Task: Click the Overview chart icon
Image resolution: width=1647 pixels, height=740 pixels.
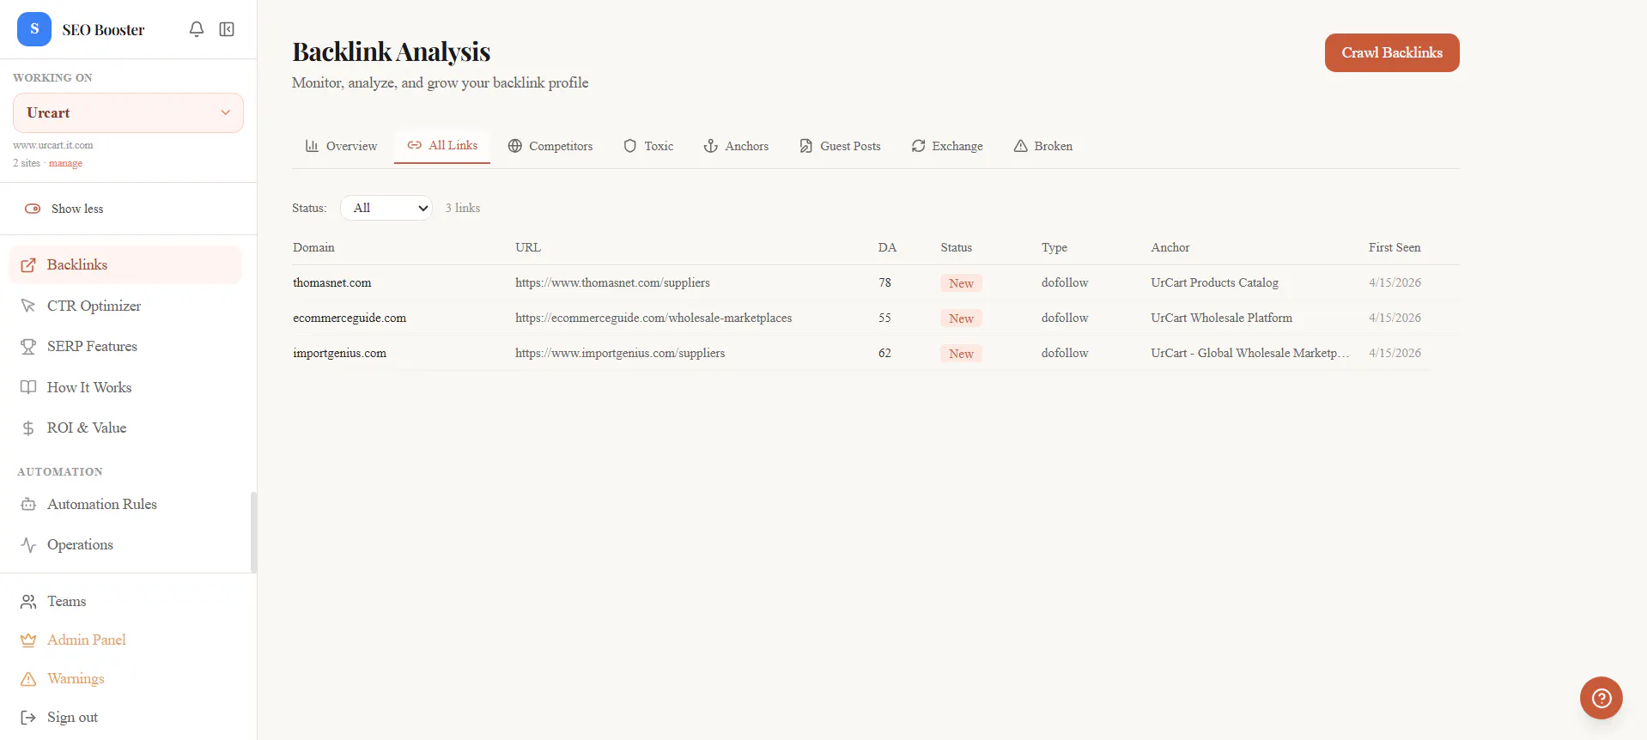Action: pos(313,146)
